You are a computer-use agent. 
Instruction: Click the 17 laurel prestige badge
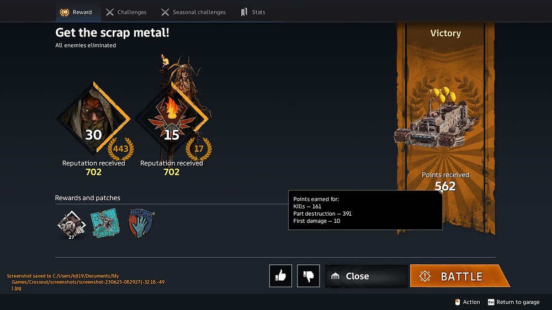(x=199, y=149)
